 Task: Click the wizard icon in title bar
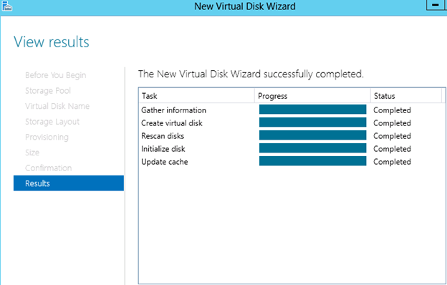(x=7, y=6)
